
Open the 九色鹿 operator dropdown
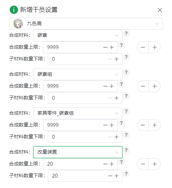point(86,24)
